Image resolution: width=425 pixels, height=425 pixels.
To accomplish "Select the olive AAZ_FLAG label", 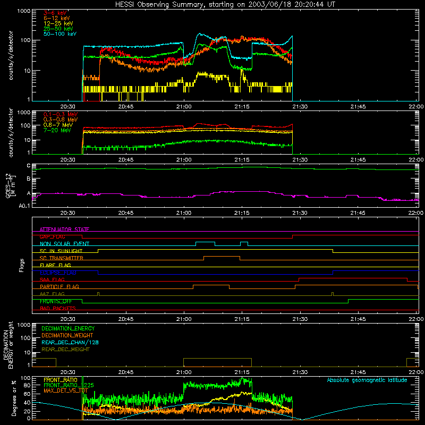I will pyautogui.click(x=52, y=294).
